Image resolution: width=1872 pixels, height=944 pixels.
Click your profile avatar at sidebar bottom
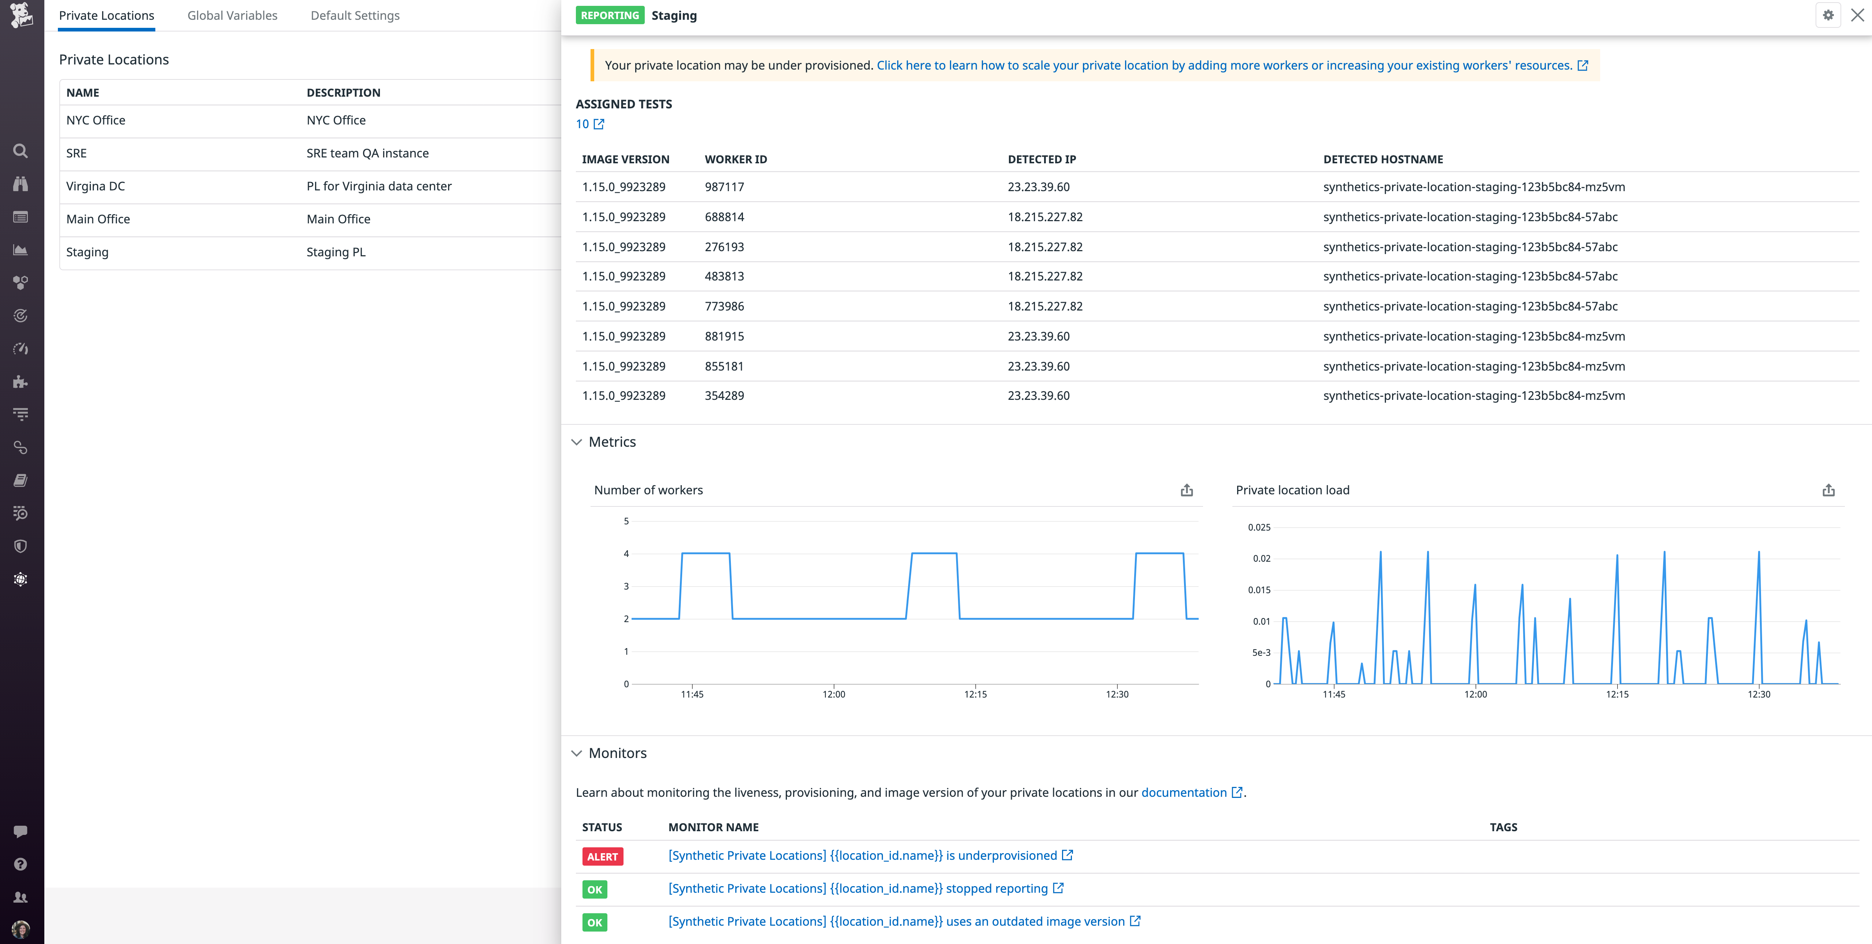point(21,929)
